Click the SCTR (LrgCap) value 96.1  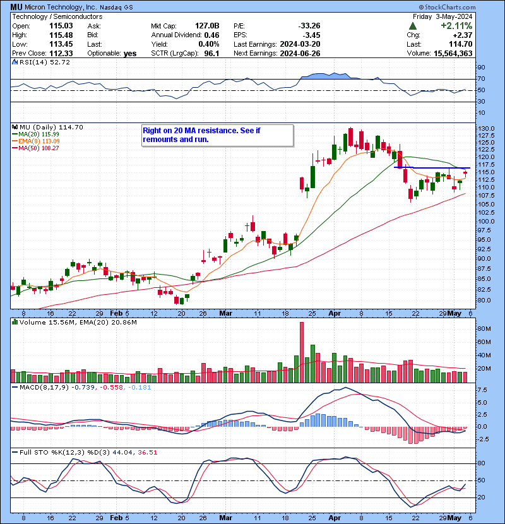(212, 54)
